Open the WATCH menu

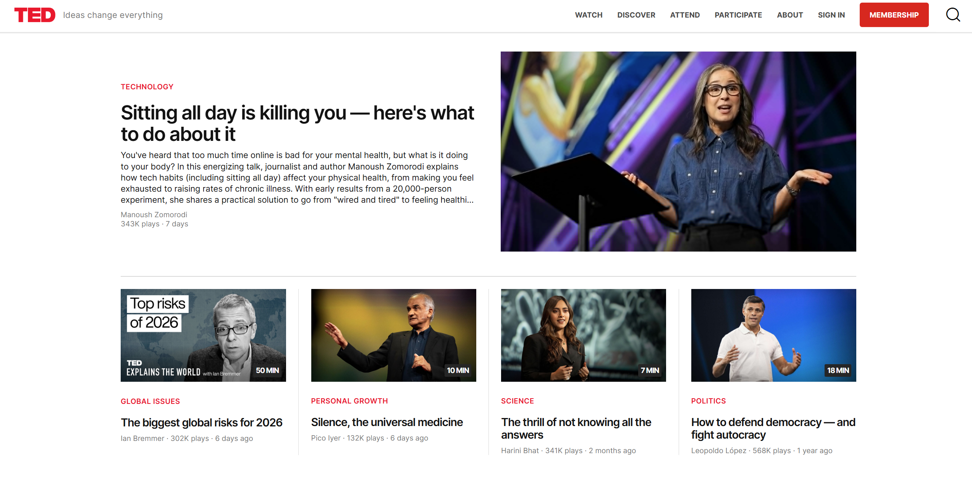click(x=589, y=15)
